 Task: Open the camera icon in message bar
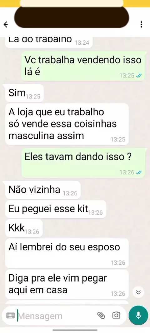coord(116,316)
